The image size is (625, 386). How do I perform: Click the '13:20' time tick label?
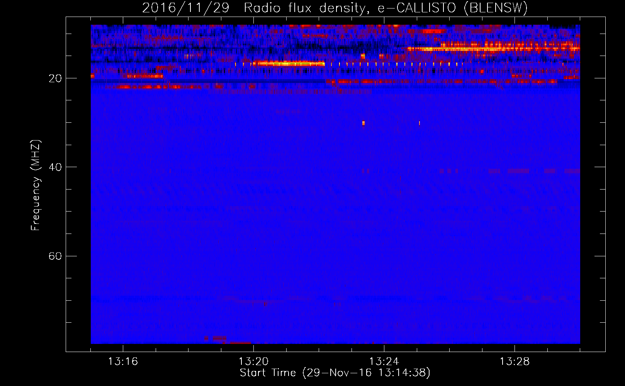click(x=253, y=361)
